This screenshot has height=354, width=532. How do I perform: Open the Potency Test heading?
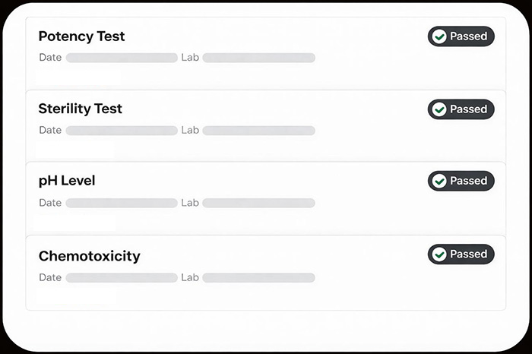click(81, 36)
